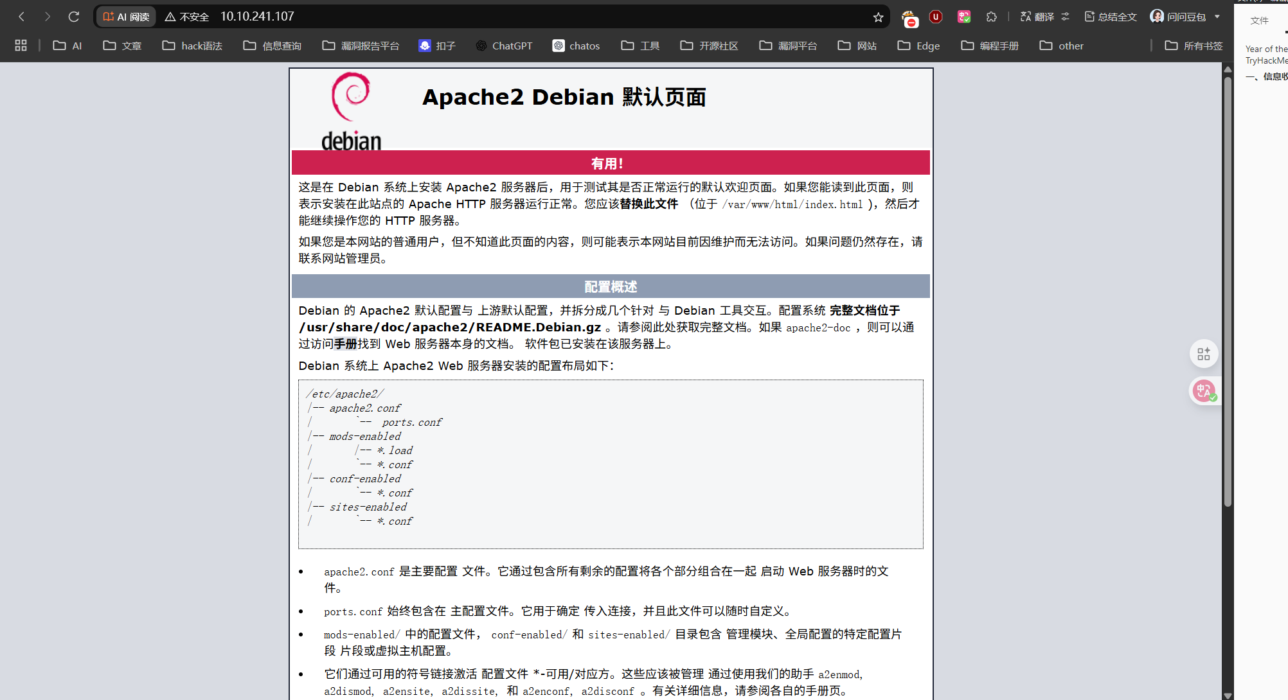The height and width of the screenshot is (700, 1288).
Task: Toggle the floating page-translate button
Action: tap(1203, 390)
